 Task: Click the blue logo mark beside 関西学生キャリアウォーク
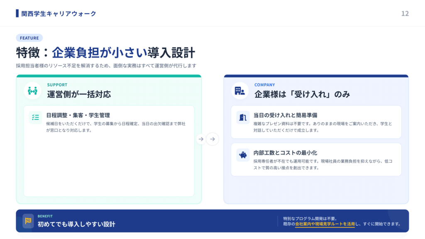pyautogui.click(x=17, y=13)
